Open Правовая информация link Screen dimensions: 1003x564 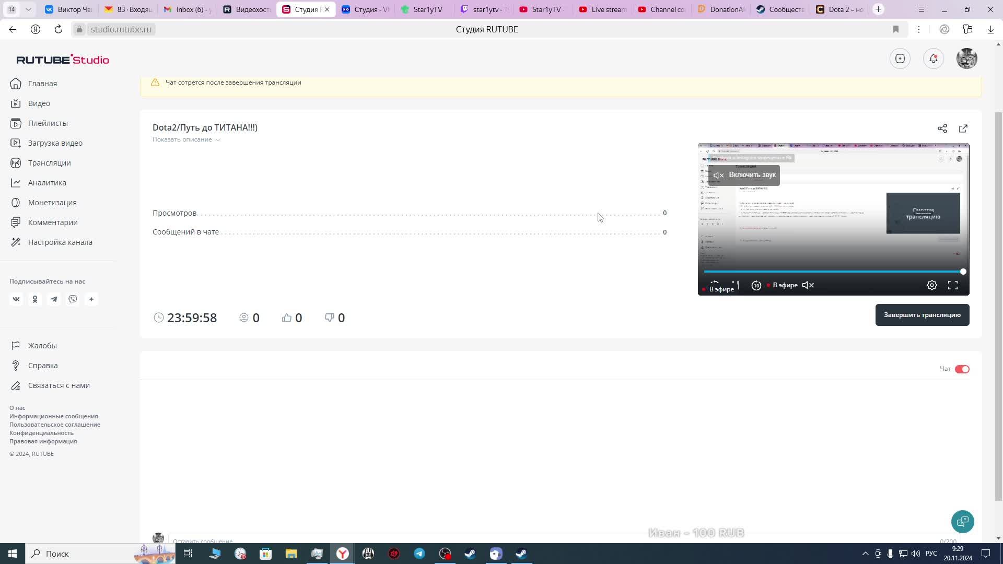tap(43, 441)
